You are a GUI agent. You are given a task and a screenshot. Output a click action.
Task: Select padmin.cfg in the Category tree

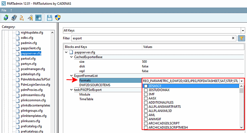(29, 43)
